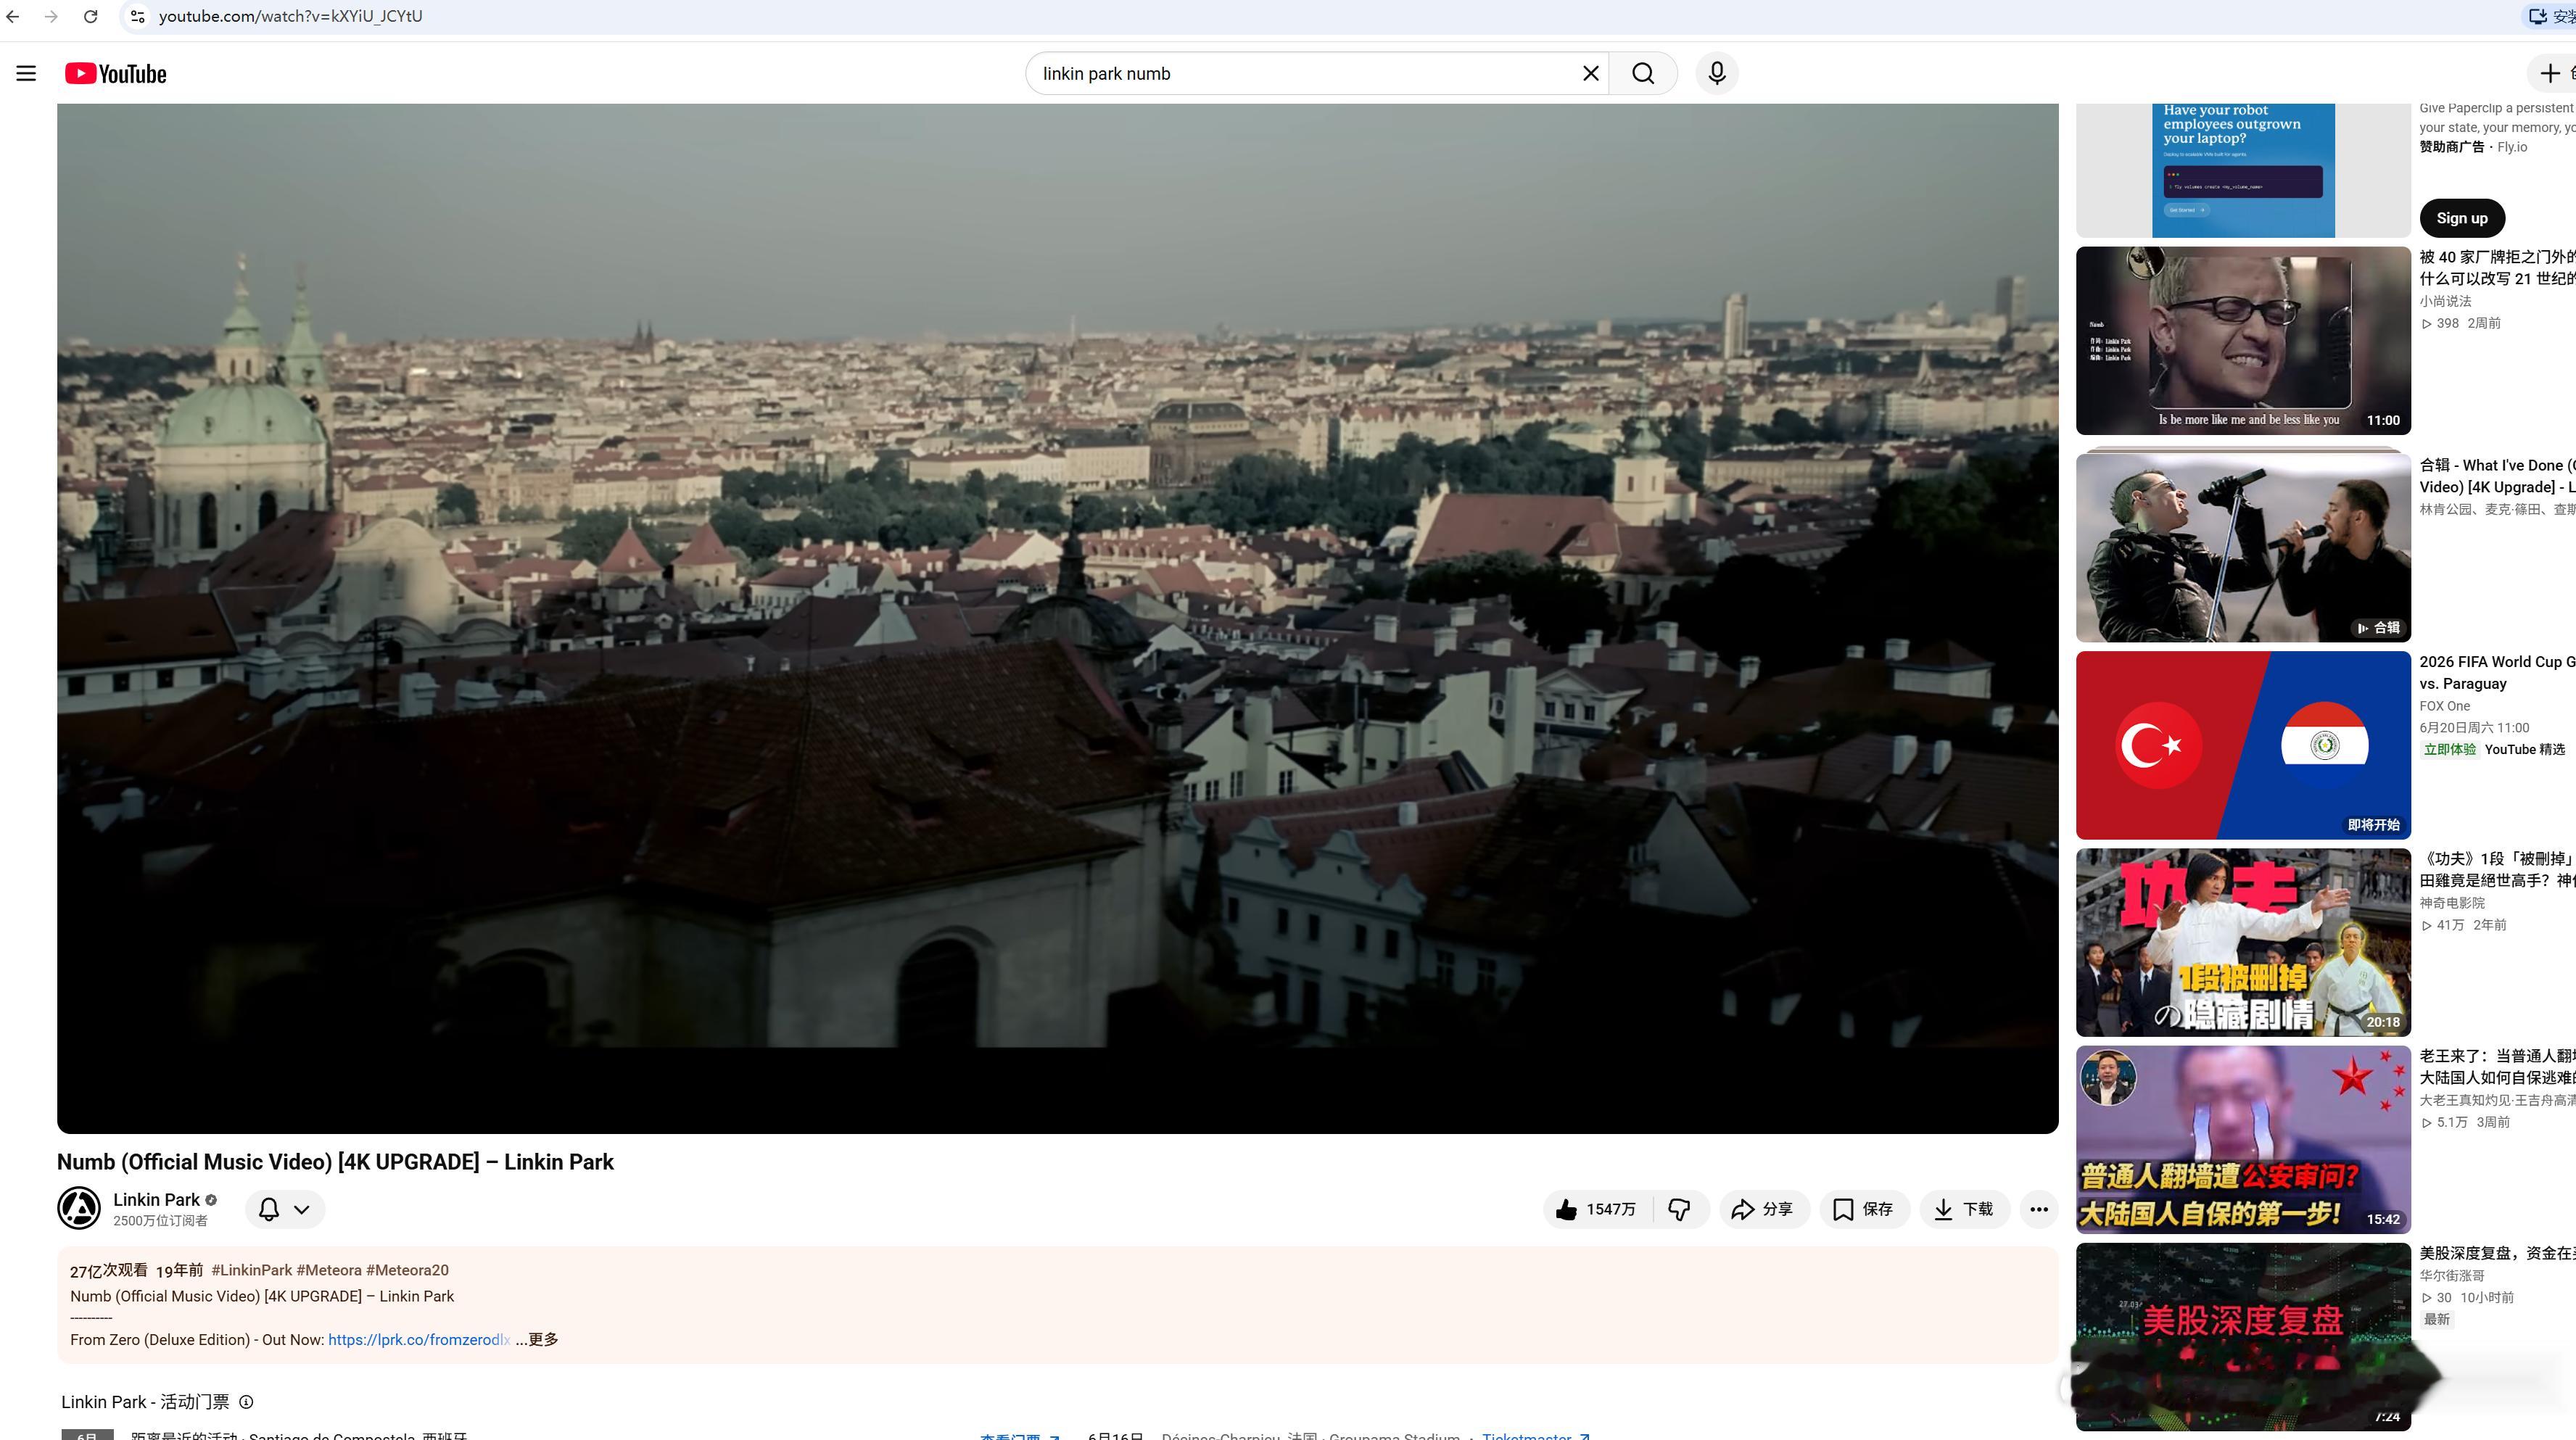The width and height of the screenshot is (2576, 1440).
Task: Click the 2500万位订阅者 subscriber count
Action: click(160, 1221)
